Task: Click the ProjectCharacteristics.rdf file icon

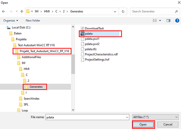Action: (82, 54)
